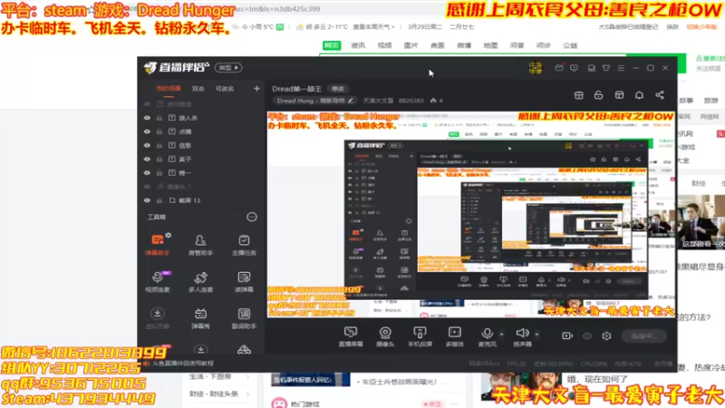The height and width of the screenshot is (408, 725).
Task: Click the 连接中 start streaming button
Action: pyautogui.click(x=644, y=335)
